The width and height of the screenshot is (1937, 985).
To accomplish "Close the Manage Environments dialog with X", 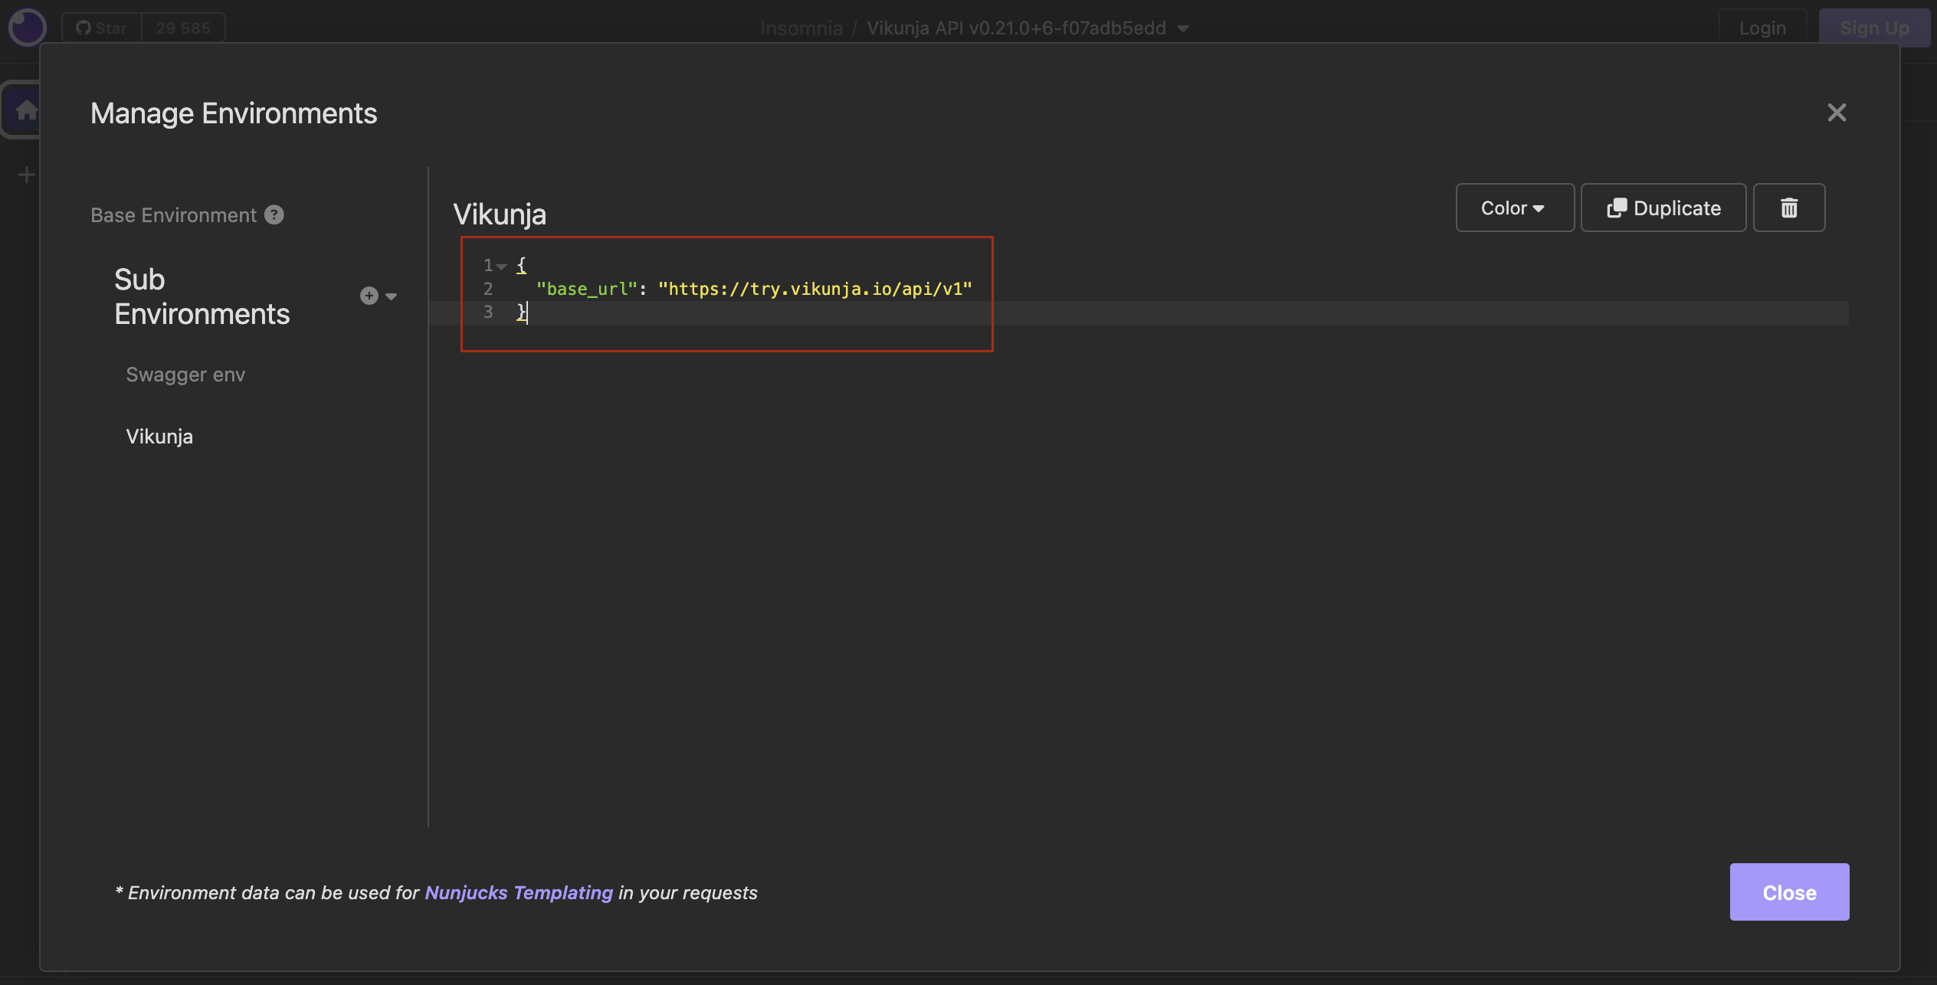I will (1837, 113).
